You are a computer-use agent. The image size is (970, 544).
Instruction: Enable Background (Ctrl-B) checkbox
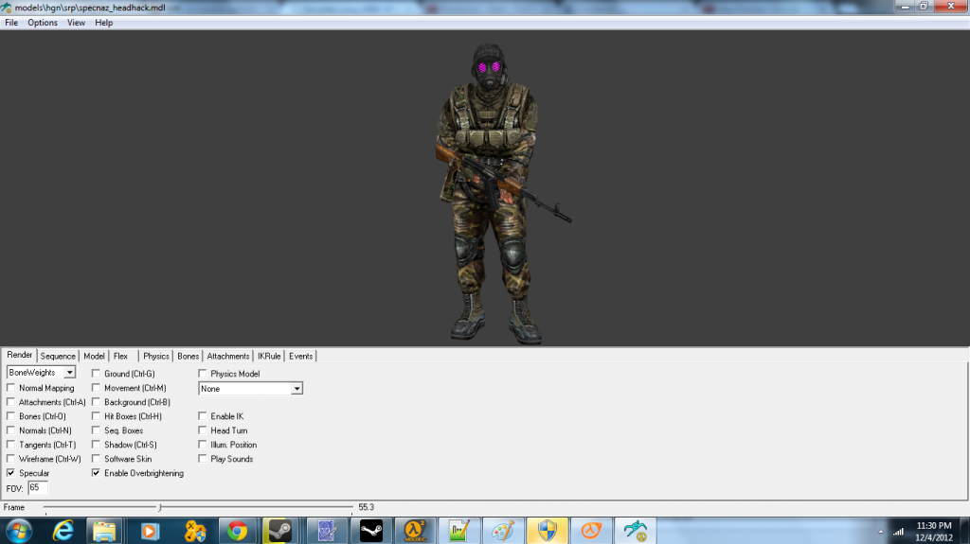[x=96, y=402]
